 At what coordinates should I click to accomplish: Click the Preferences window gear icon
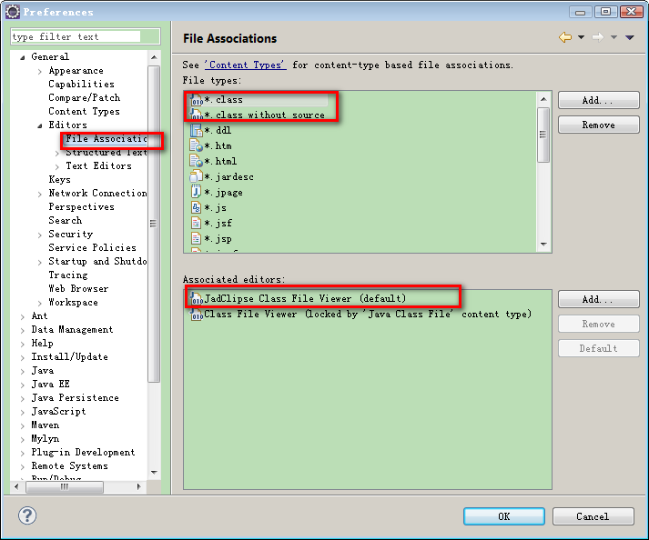(x=13, y=12)
